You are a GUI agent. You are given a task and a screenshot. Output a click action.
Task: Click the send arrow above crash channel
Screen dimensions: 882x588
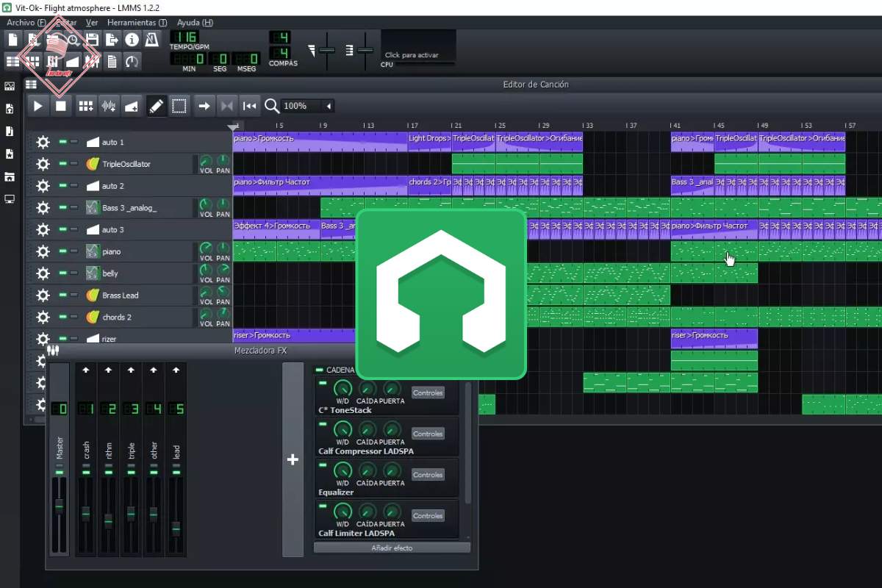[x=86, y=370]
